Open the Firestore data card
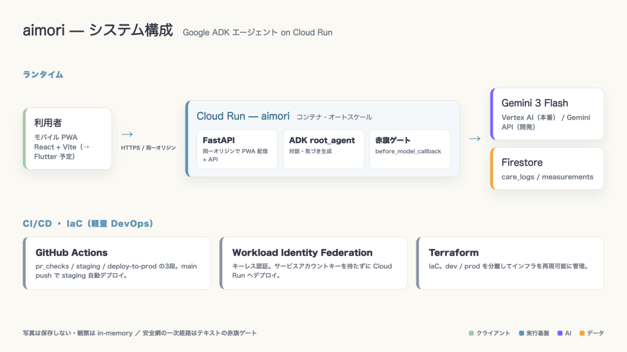This screenshot has height=352, width=627. point(547,169)
